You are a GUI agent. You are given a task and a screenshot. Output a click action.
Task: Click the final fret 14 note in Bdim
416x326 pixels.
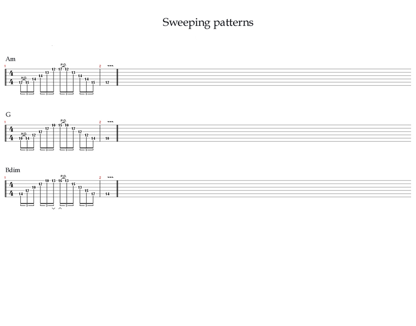pos(107,194)
